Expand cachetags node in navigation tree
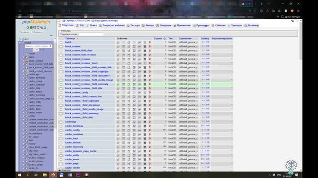 point(24,75)
